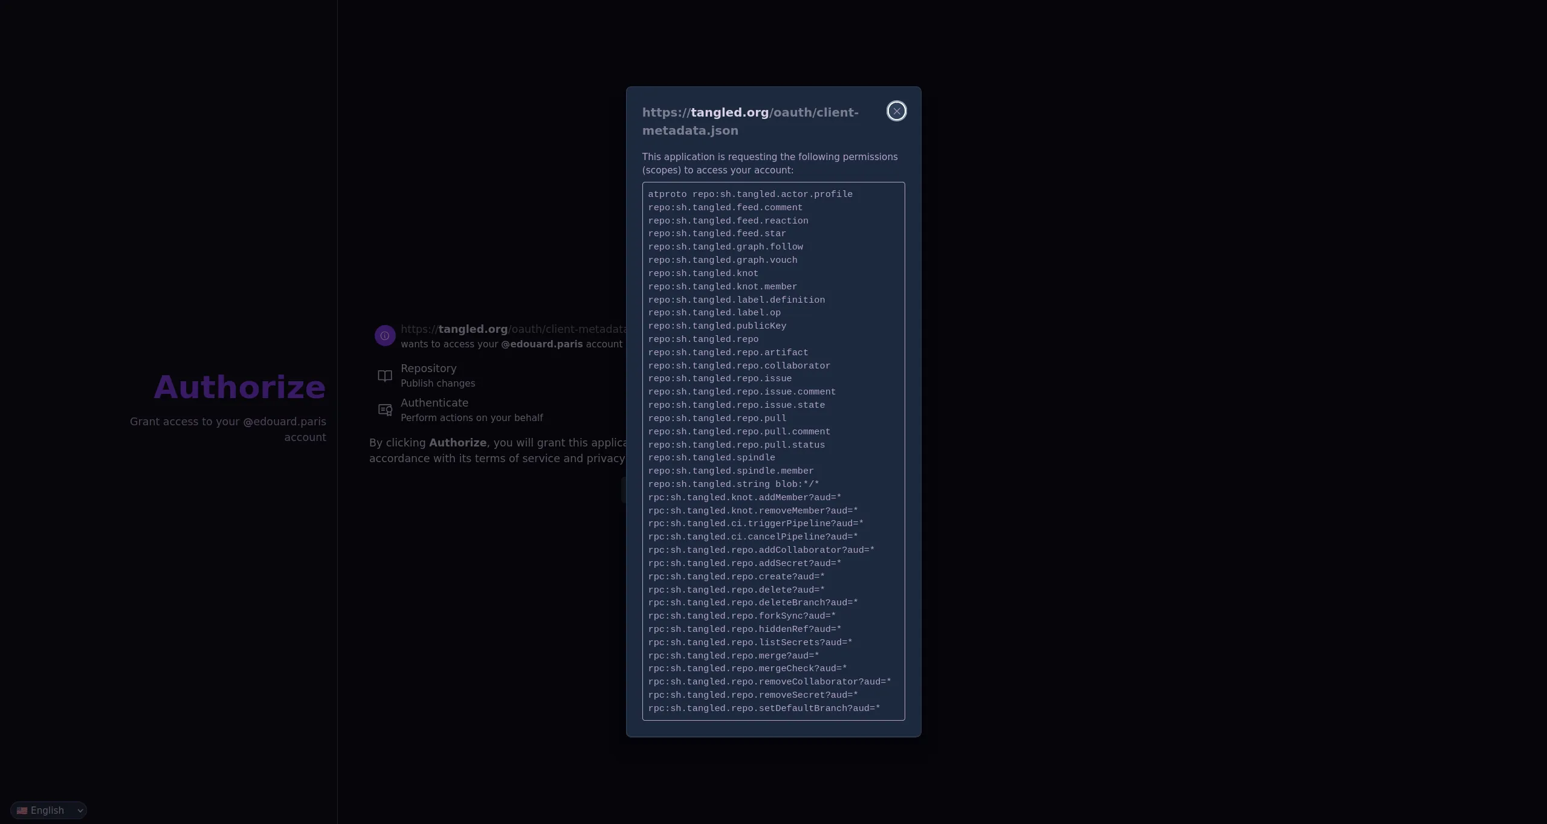Screen dimensions: 1547x824
Task: Click the Repository permission label behind dialog
Action: pyautogui.click(x=428, y=369)
